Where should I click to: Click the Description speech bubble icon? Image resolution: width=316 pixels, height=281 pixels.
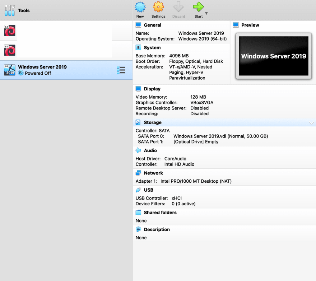pos(138,229)
